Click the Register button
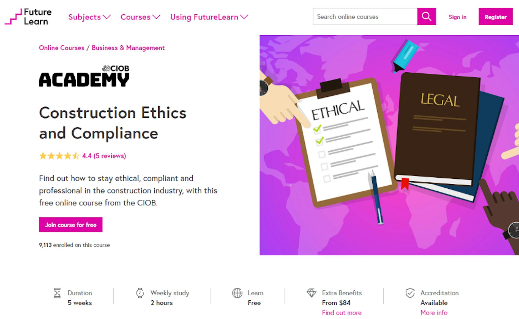 [x=495, y=17]
